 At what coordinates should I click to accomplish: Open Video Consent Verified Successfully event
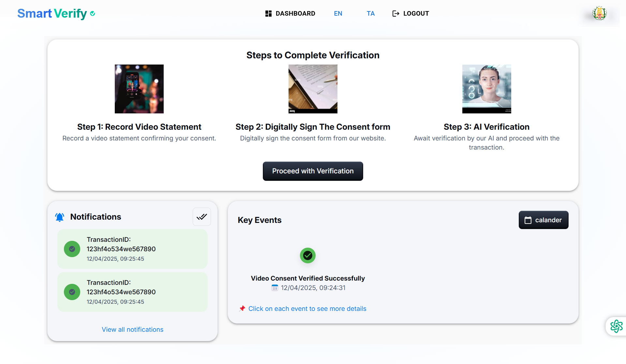[307, 278]
